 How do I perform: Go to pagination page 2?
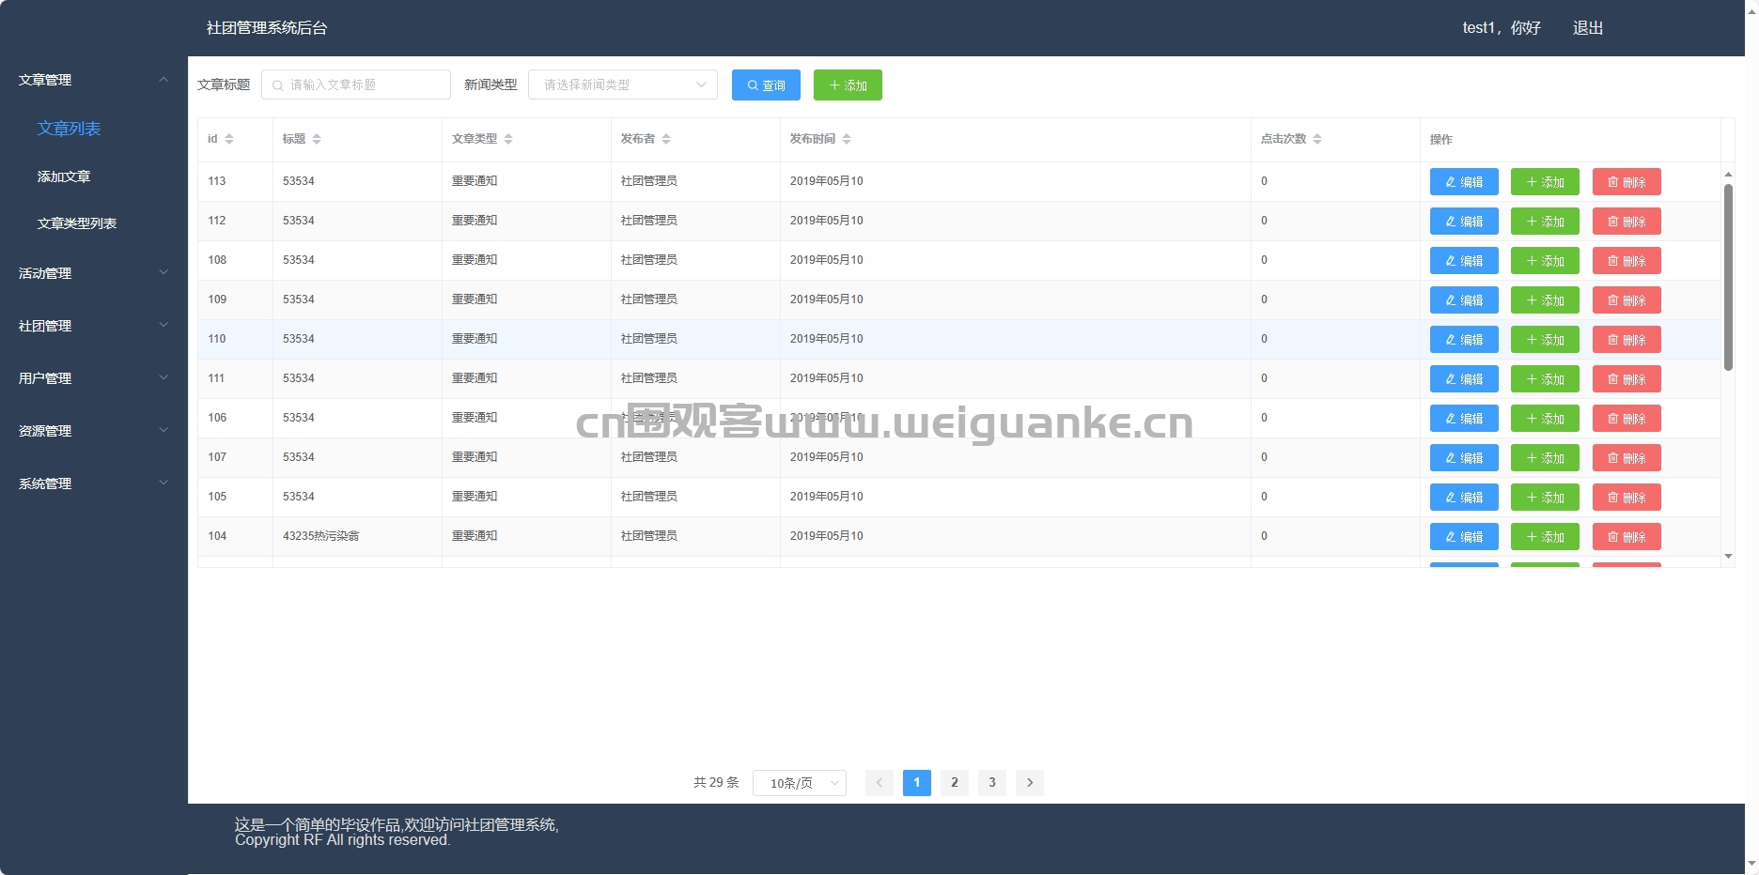955,783
